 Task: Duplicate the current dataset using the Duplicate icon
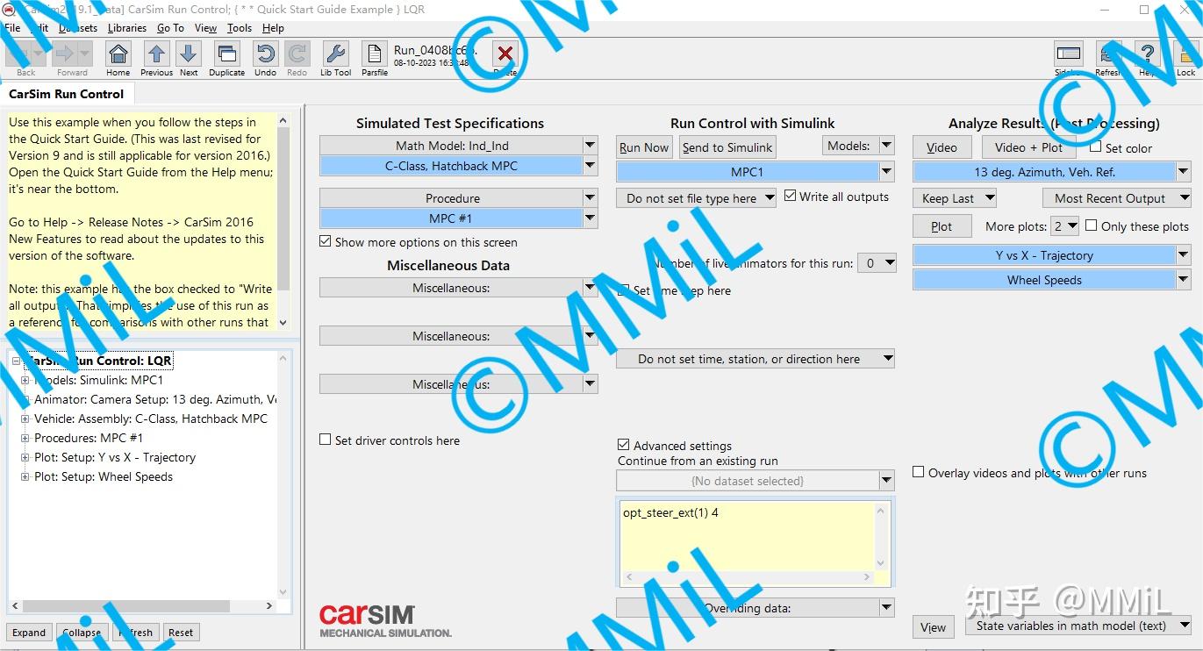[226, 54]
